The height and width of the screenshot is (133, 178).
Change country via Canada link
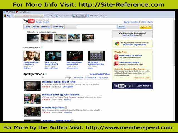pos(39,22)
